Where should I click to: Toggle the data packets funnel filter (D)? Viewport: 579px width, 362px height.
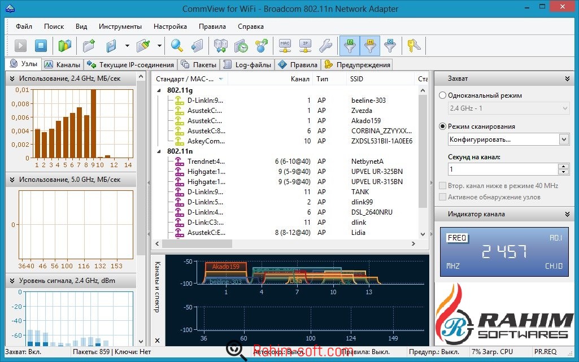coord(350,46)
